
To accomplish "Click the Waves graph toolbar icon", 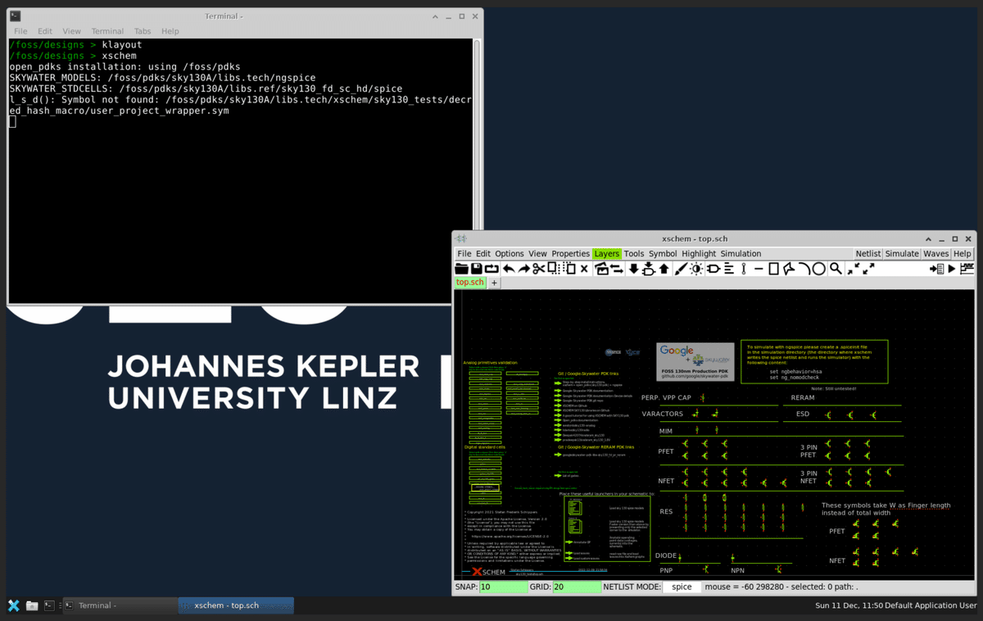I will click(967, 269).
